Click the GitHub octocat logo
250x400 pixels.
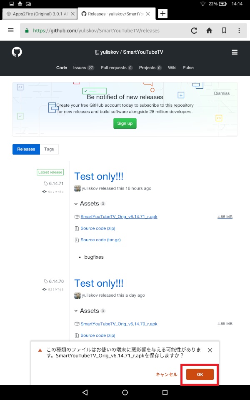point(17,52)
